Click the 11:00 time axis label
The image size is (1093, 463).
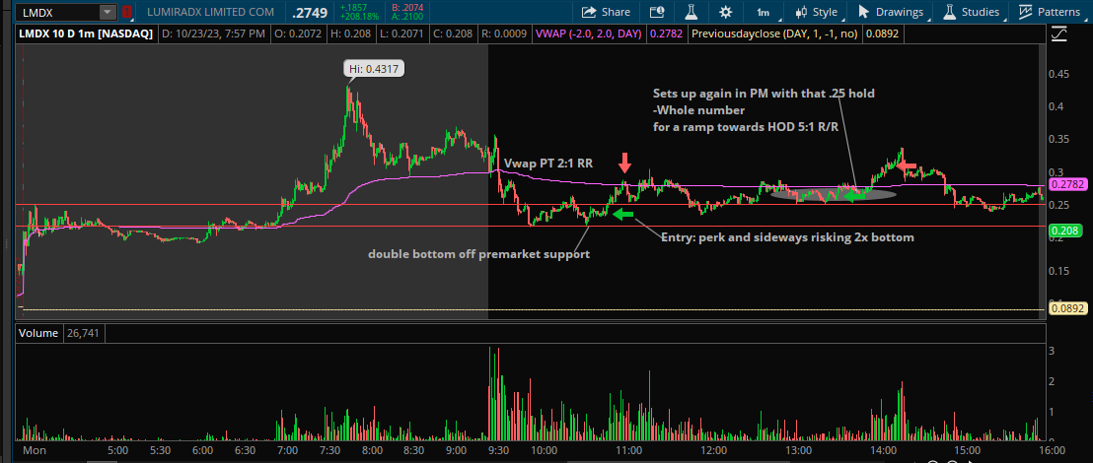628,450
